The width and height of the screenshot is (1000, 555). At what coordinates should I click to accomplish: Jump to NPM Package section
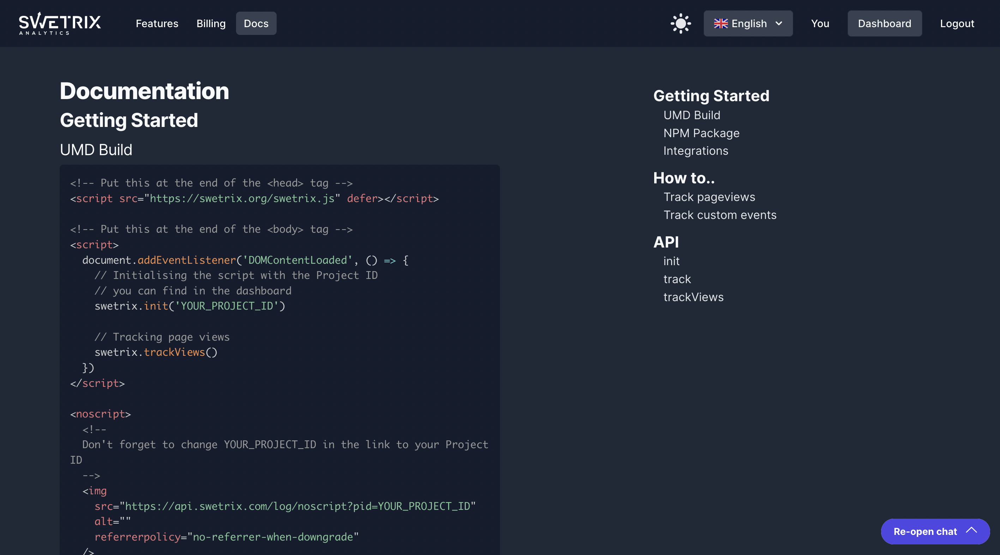pyautogui.click(x=701, y=133)
